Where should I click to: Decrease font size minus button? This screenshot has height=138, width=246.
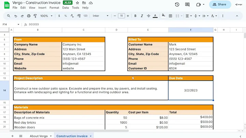coord(115,16)
